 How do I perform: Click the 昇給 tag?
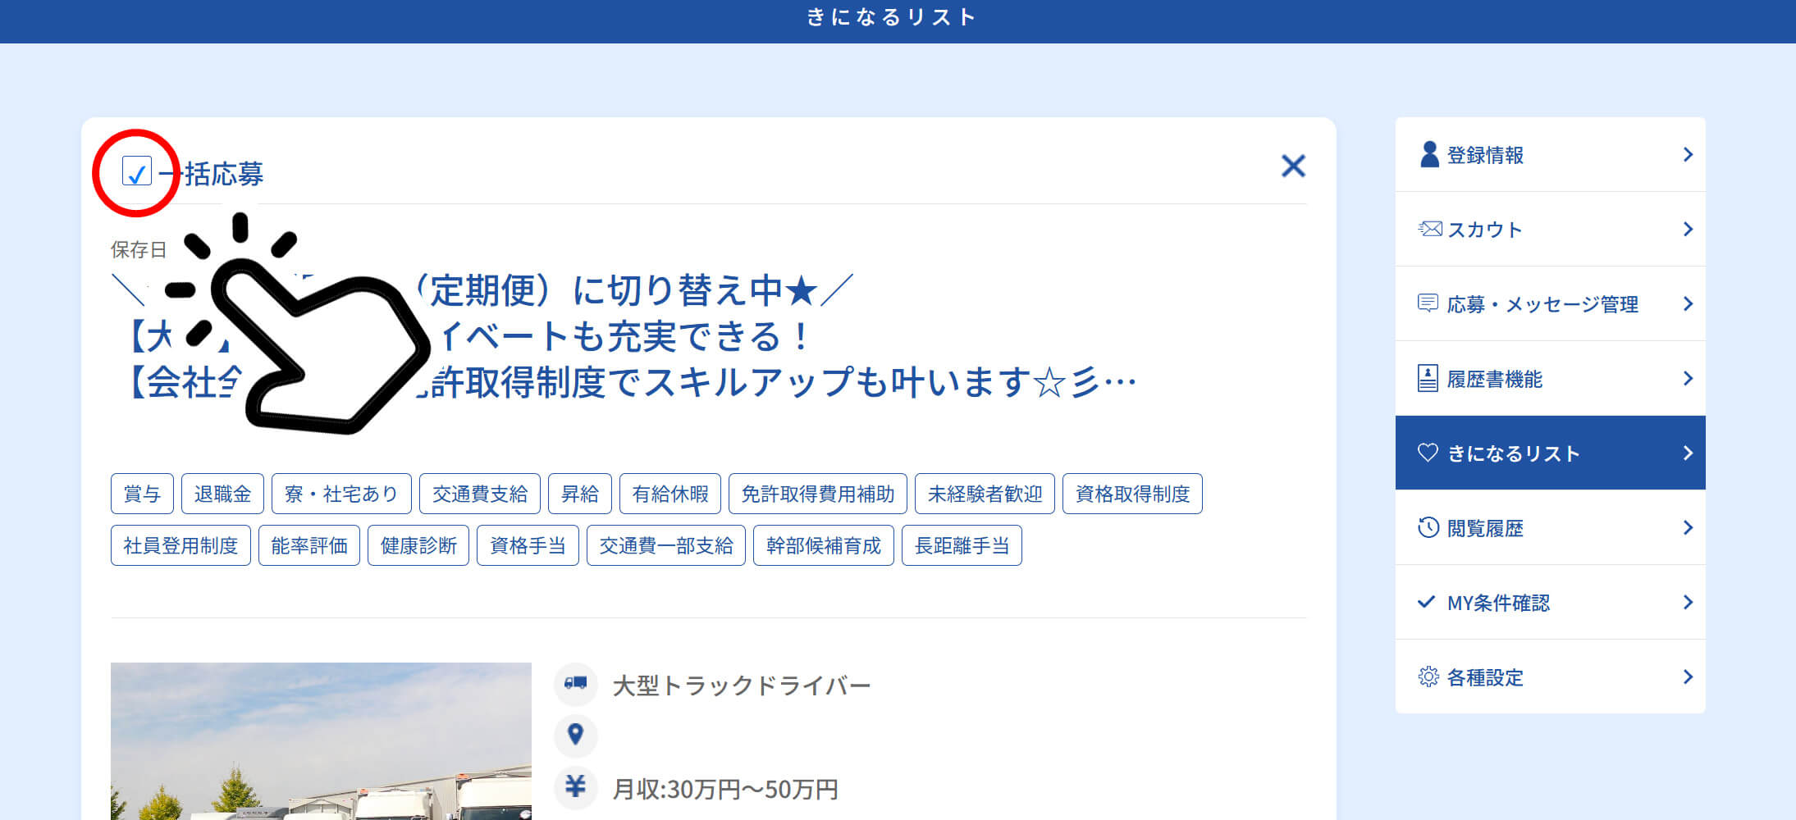[x=580, y=494]
